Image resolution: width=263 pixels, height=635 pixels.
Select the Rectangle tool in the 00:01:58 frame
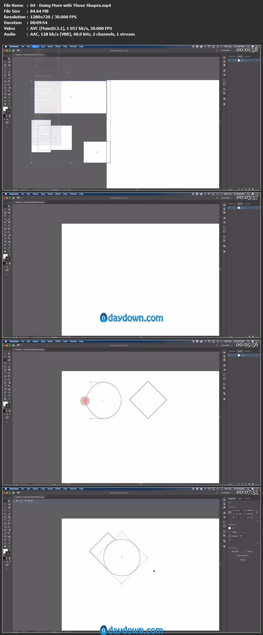pyautogui.click(x=5, y=72)
